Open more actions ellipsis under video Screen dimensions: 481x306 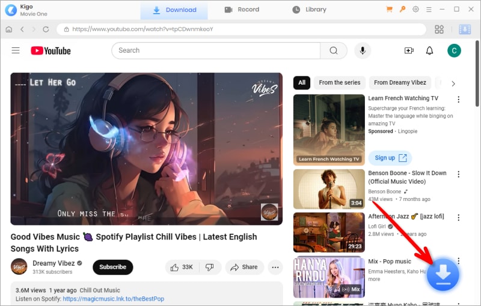coord(275,267)
